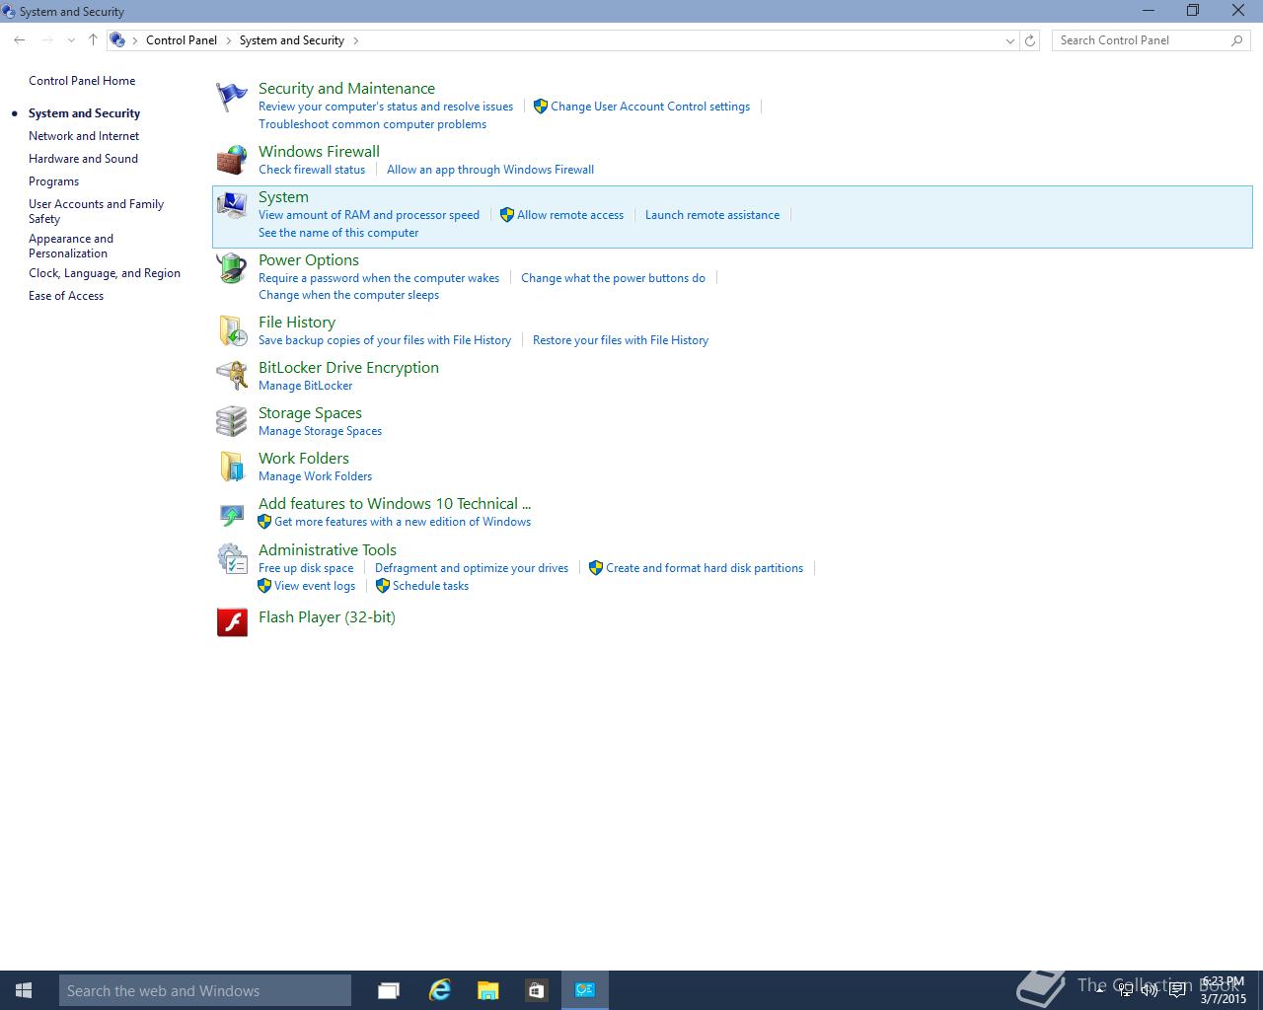Click the Work Folders icon

pyautogui.click(x=232, y=467)
